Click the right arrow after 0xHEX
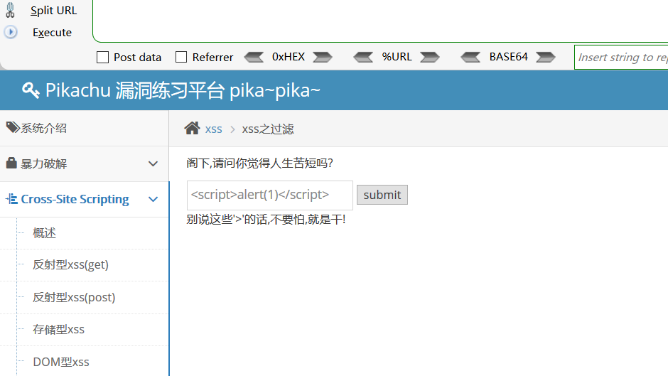This screenshot has height=376, width=668. click(x=323, y=57)
